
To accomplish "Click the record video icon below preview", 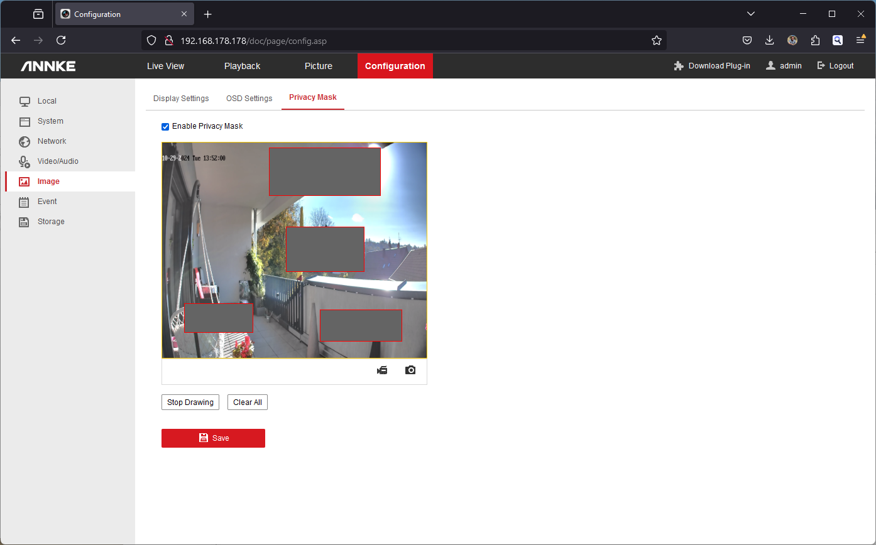I will click(x=382, y=370).
